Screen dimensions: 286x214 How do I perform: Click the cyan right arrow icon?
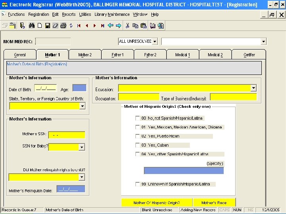click(x=118, y=26)
